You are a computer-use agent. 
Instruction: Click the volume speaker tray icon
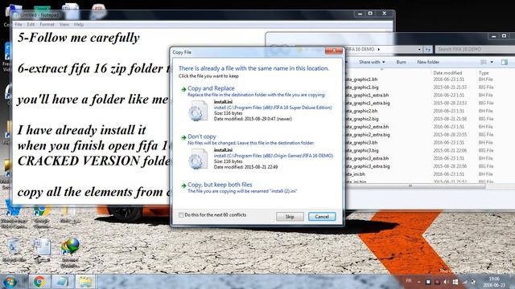tap(446, 282)
